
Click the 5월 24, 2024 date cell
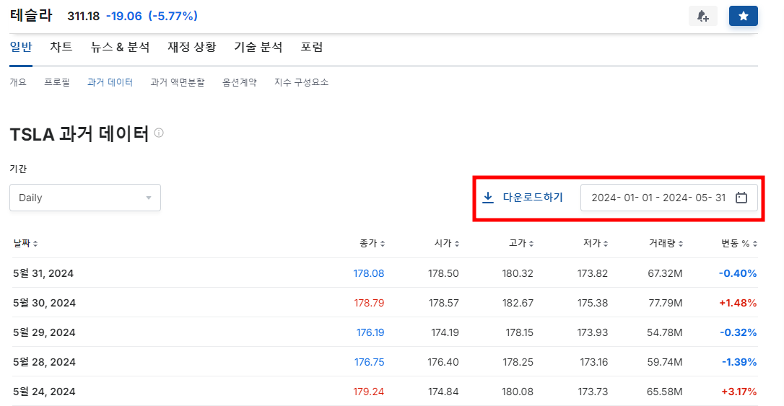[44, 391]
